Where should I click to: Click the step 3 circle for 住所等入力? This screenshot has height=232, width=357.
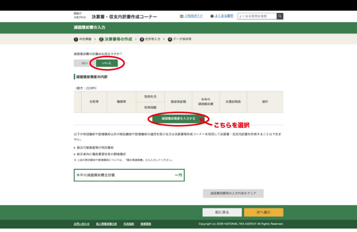coord(142,39)
